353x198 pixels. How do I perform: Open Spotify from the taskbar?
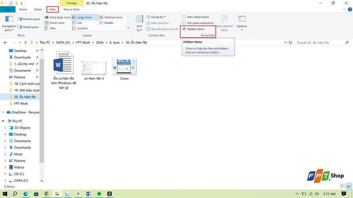point(99,194)
